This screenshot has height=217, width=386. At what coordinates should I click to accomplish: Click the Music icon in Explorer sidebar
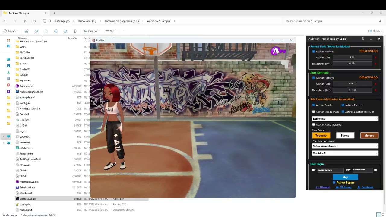[x=8, y=85]
